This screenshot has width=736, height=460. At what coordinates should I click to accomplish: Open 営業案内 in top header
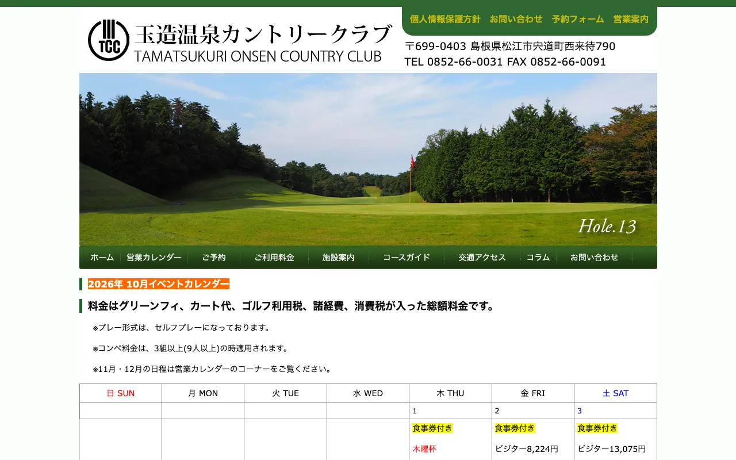click(x=631, y=19)
